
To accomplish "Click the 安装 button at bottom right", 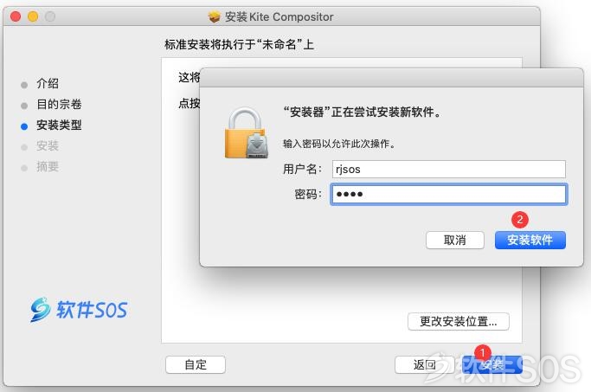I will coord(492,364).
